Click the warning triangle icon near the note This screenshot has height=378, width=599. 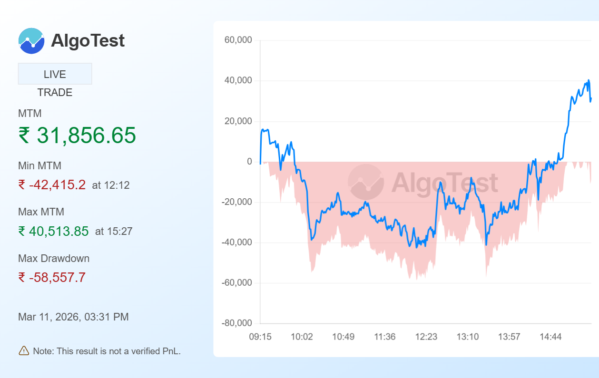23,351
